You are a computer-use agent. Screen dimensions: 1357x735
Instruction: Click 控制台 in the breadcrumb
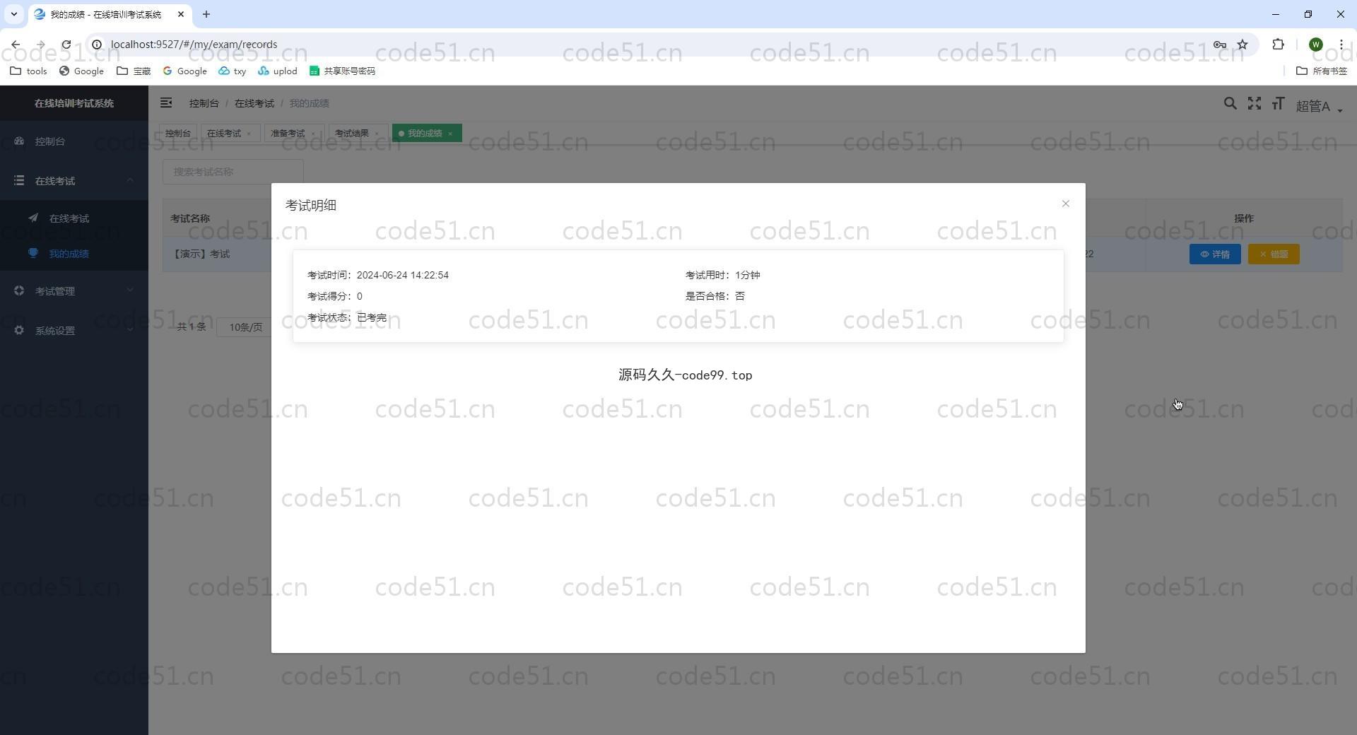point(204,103)
